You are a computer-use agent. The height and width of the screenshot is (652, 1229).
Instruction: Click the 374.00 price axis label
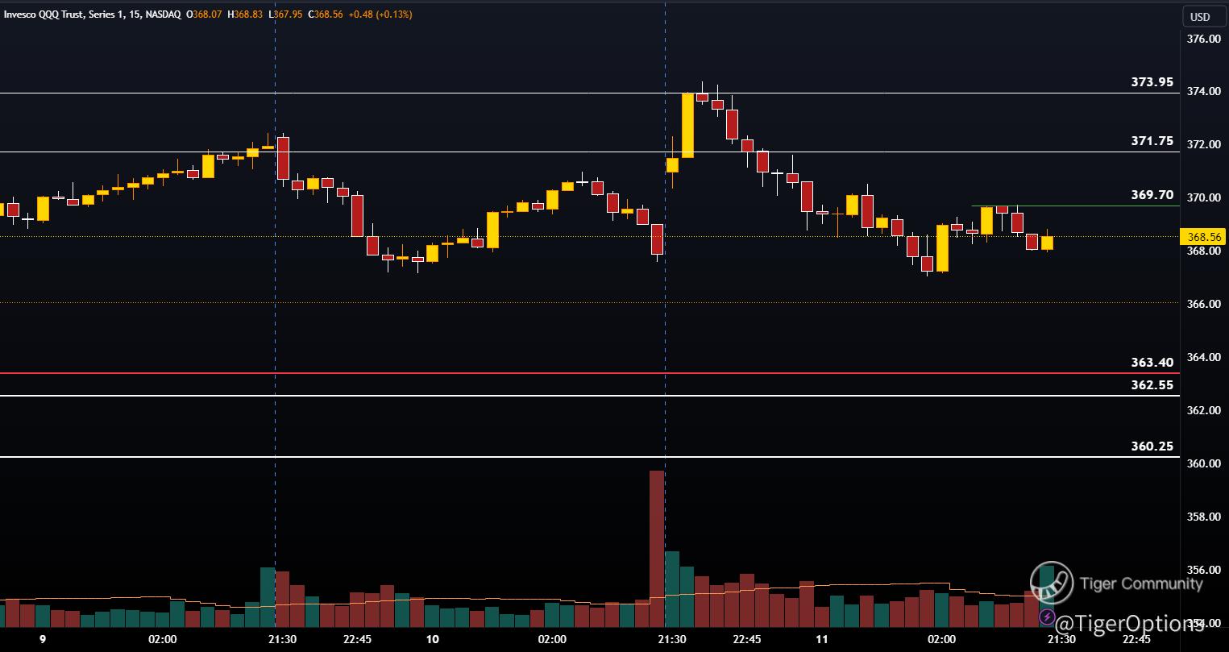click(1202, 92)
